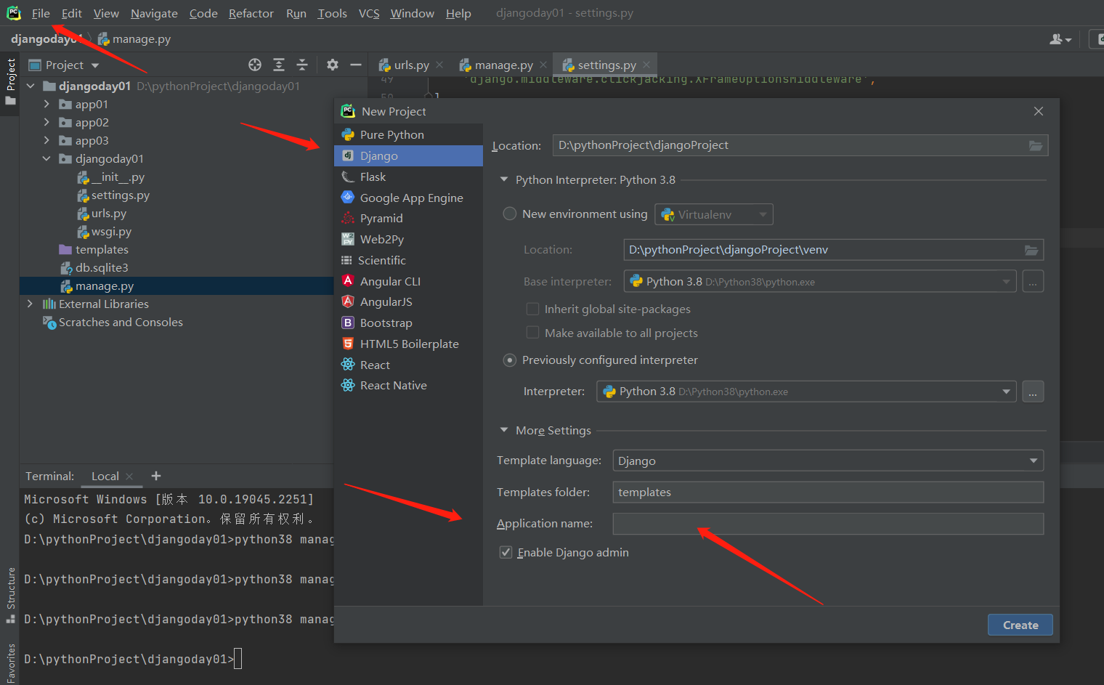This screenshot has width=1104, height=685.
Task: Open Project panel settings gear
Action: (x=333, y=65)
